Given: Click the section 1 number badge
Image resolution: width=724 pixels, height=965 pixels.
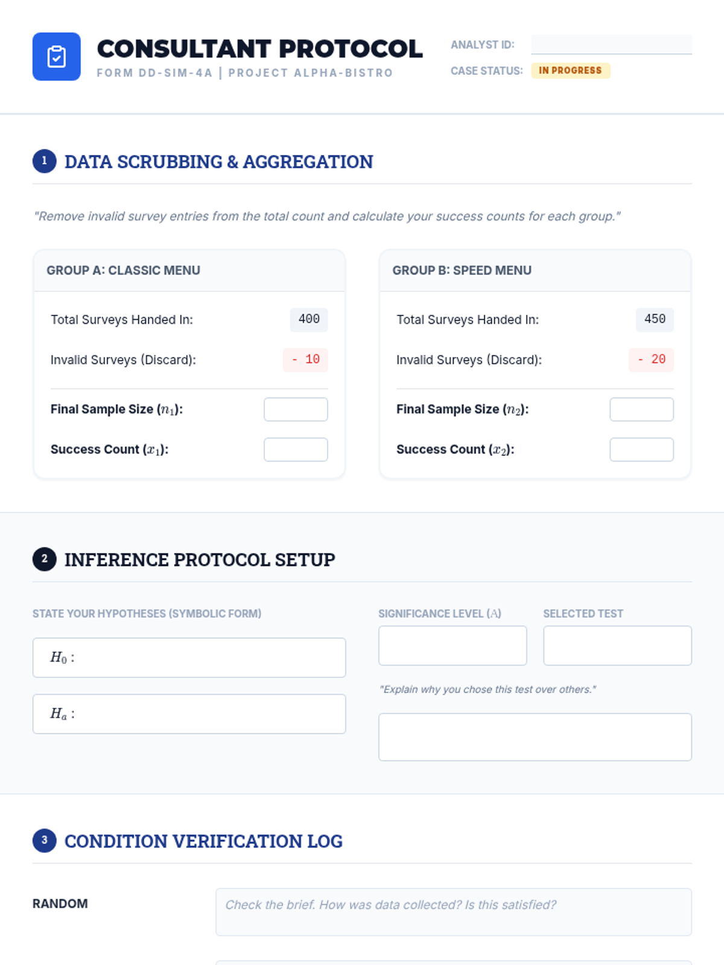Looking at the screenshot, I should tap(44, 161).
